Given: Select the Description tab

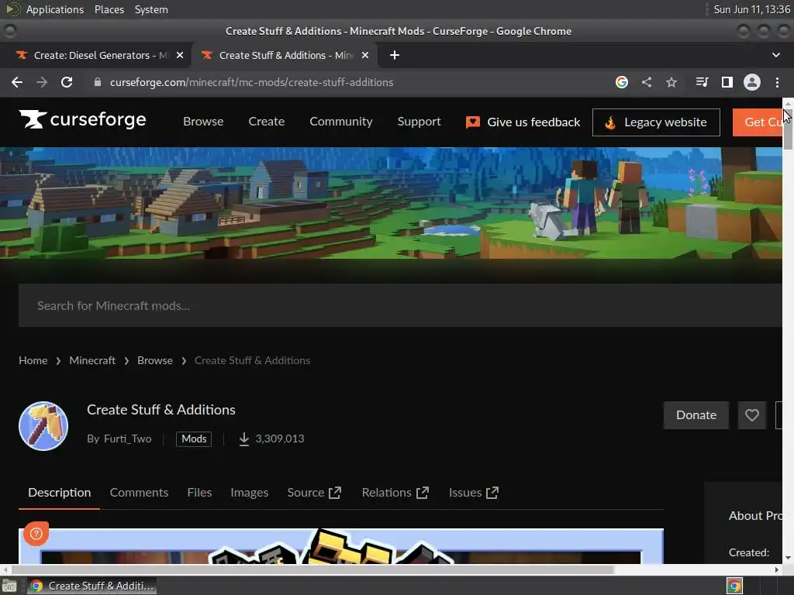Looking at the screenshot, I should pos(59,493).
